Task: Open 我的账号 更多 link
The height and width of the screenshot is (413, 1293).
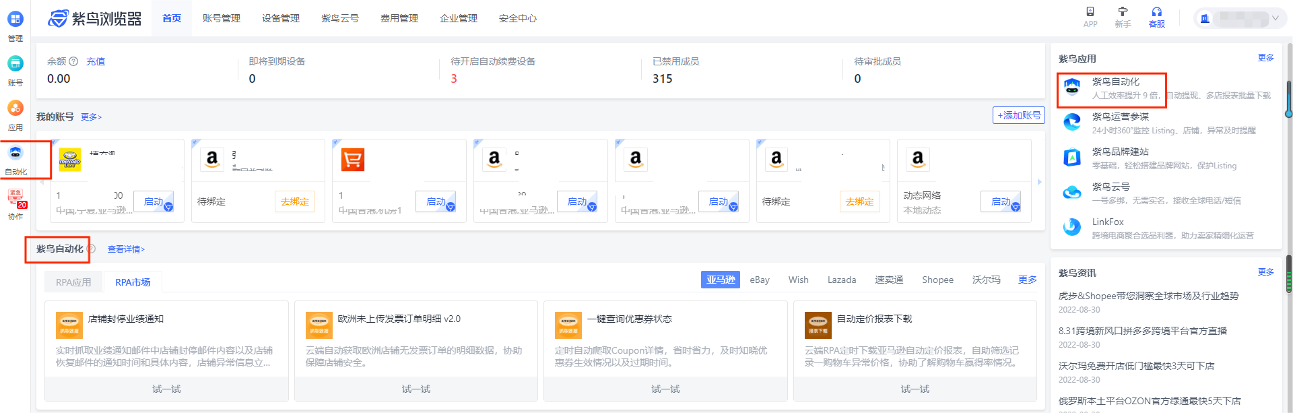Action: pos(91,117)
